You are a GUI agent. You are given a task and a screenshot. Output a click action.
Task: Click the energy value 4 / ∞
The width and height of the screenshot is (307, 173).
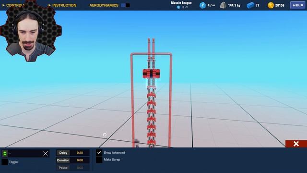coord(211,5)
